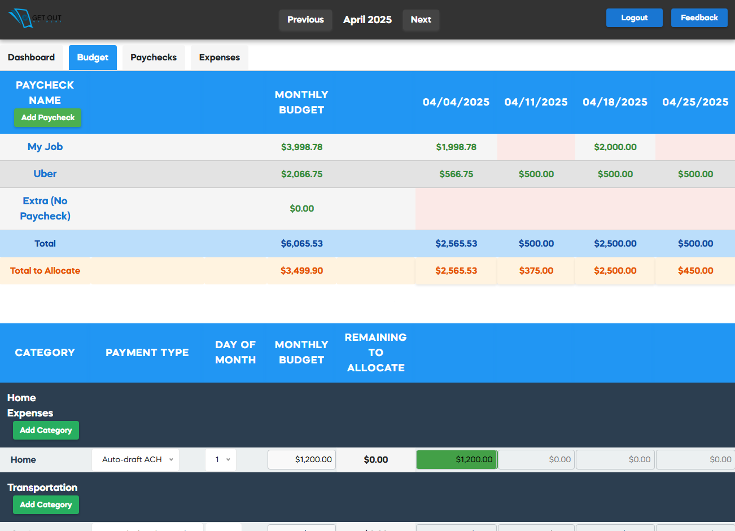The image size is (735, 531).
Task: Go to the Previous month
Action: coord(305,20)
